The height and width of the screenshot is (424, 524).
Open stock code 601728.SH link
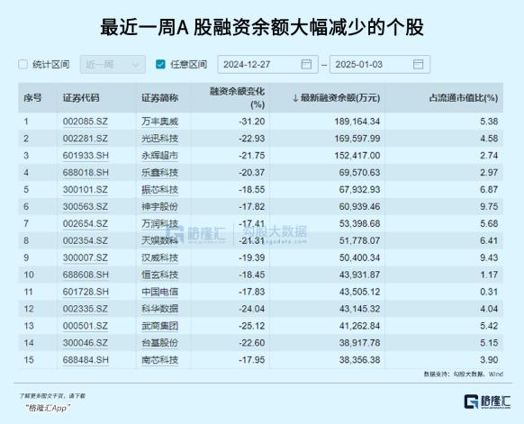pos(86,292)
